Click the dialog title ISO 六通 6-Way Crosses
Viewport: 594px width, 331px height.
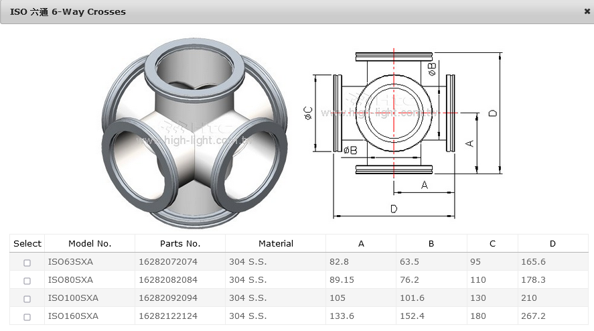(x=68, y=11)
